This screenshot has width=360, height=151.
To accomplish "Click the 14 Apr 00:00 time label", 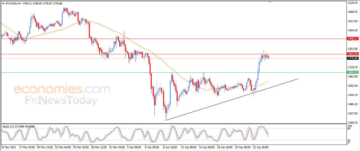I will click(207, 147).
